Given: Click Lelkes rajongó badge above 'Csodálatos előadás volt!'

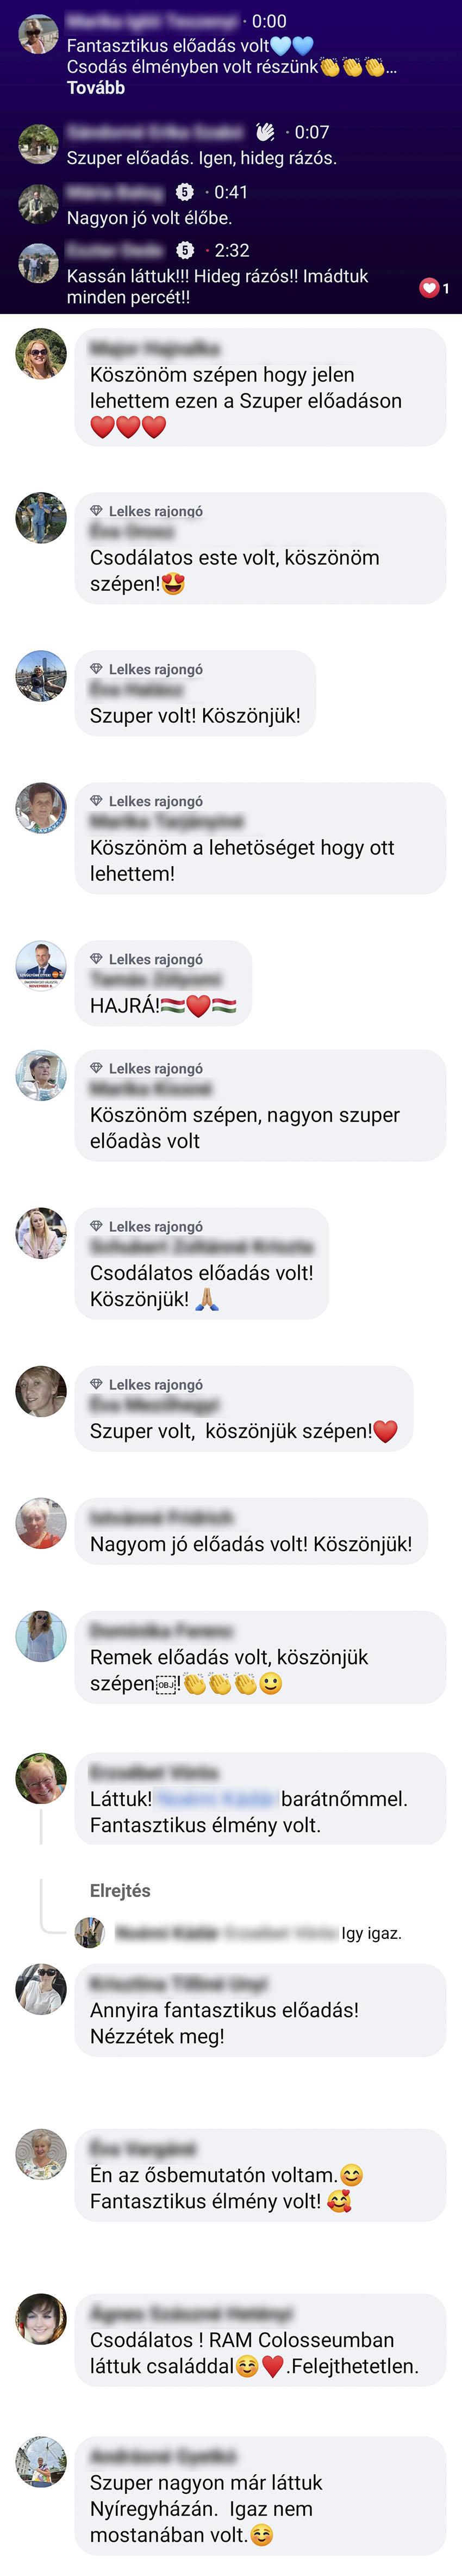Looking at the screenshot, I should 146,1226.
